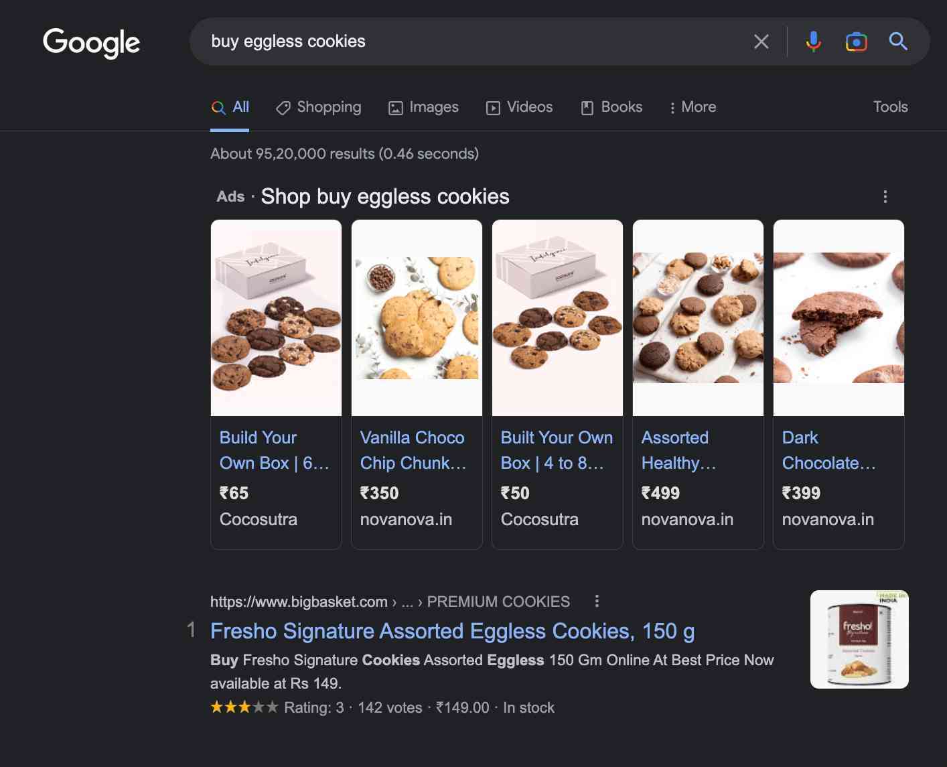
Task: Click inside the search input field
Action: point(469,42)
